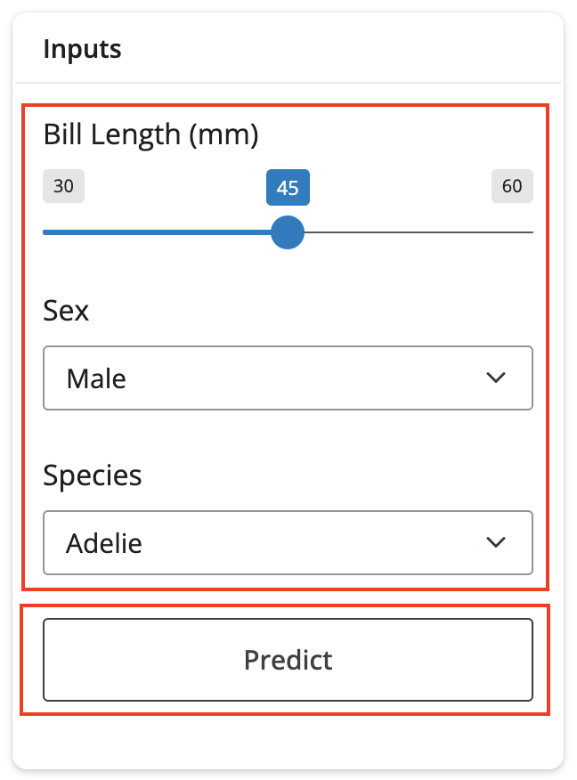Viewport: 577px width, 780px height.
Task: Click the slider's maximum label 60
Action: pos(512,187)
